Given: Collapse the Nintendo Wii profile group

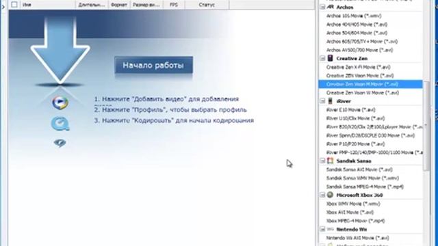Looking at the screenshot, I should click(x=322, y=230).
